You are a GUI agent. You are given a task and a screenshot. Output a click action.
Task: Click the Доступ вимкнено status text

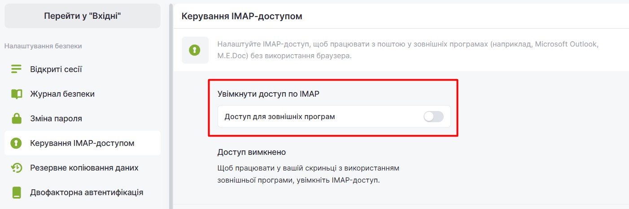coord(251,152)
